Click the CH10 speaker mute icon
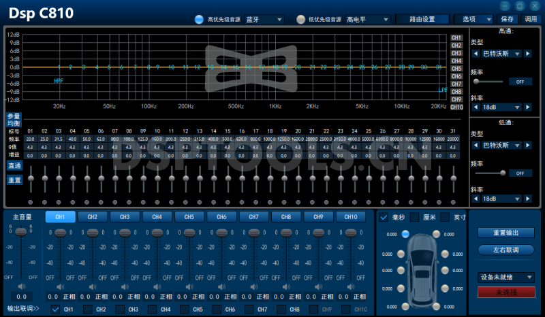This screenshot has height=317, width=545. 351,286
